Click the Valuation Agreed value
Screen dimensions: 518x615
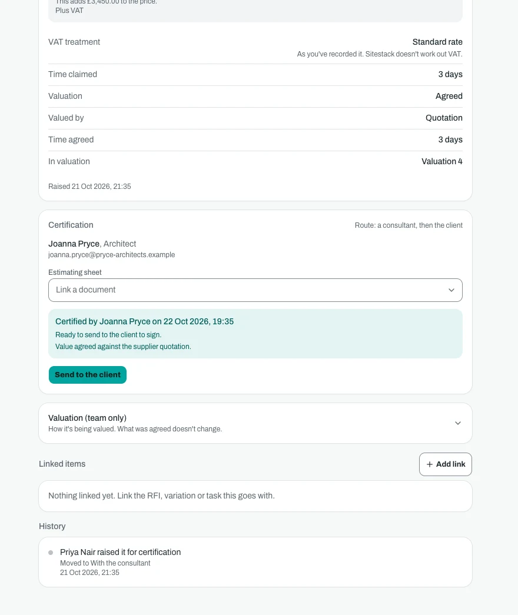click(449, 96)
